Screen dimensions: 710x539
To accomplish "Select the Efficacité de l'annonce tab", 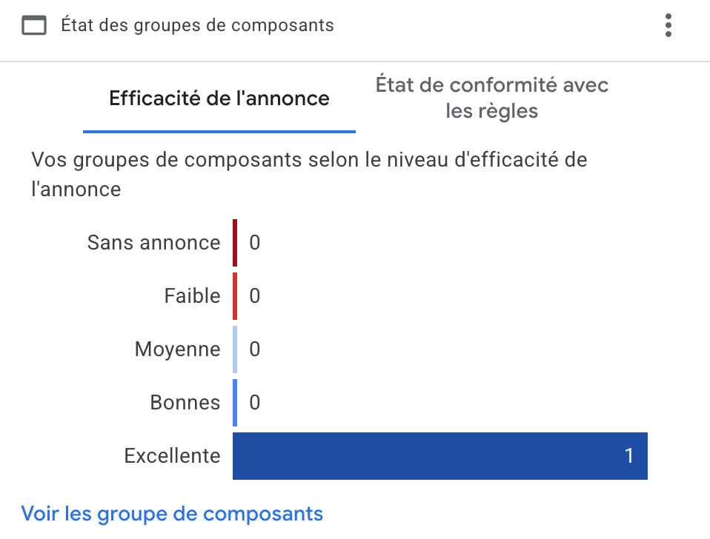I will pyautogui.click(x=219, y=98).
